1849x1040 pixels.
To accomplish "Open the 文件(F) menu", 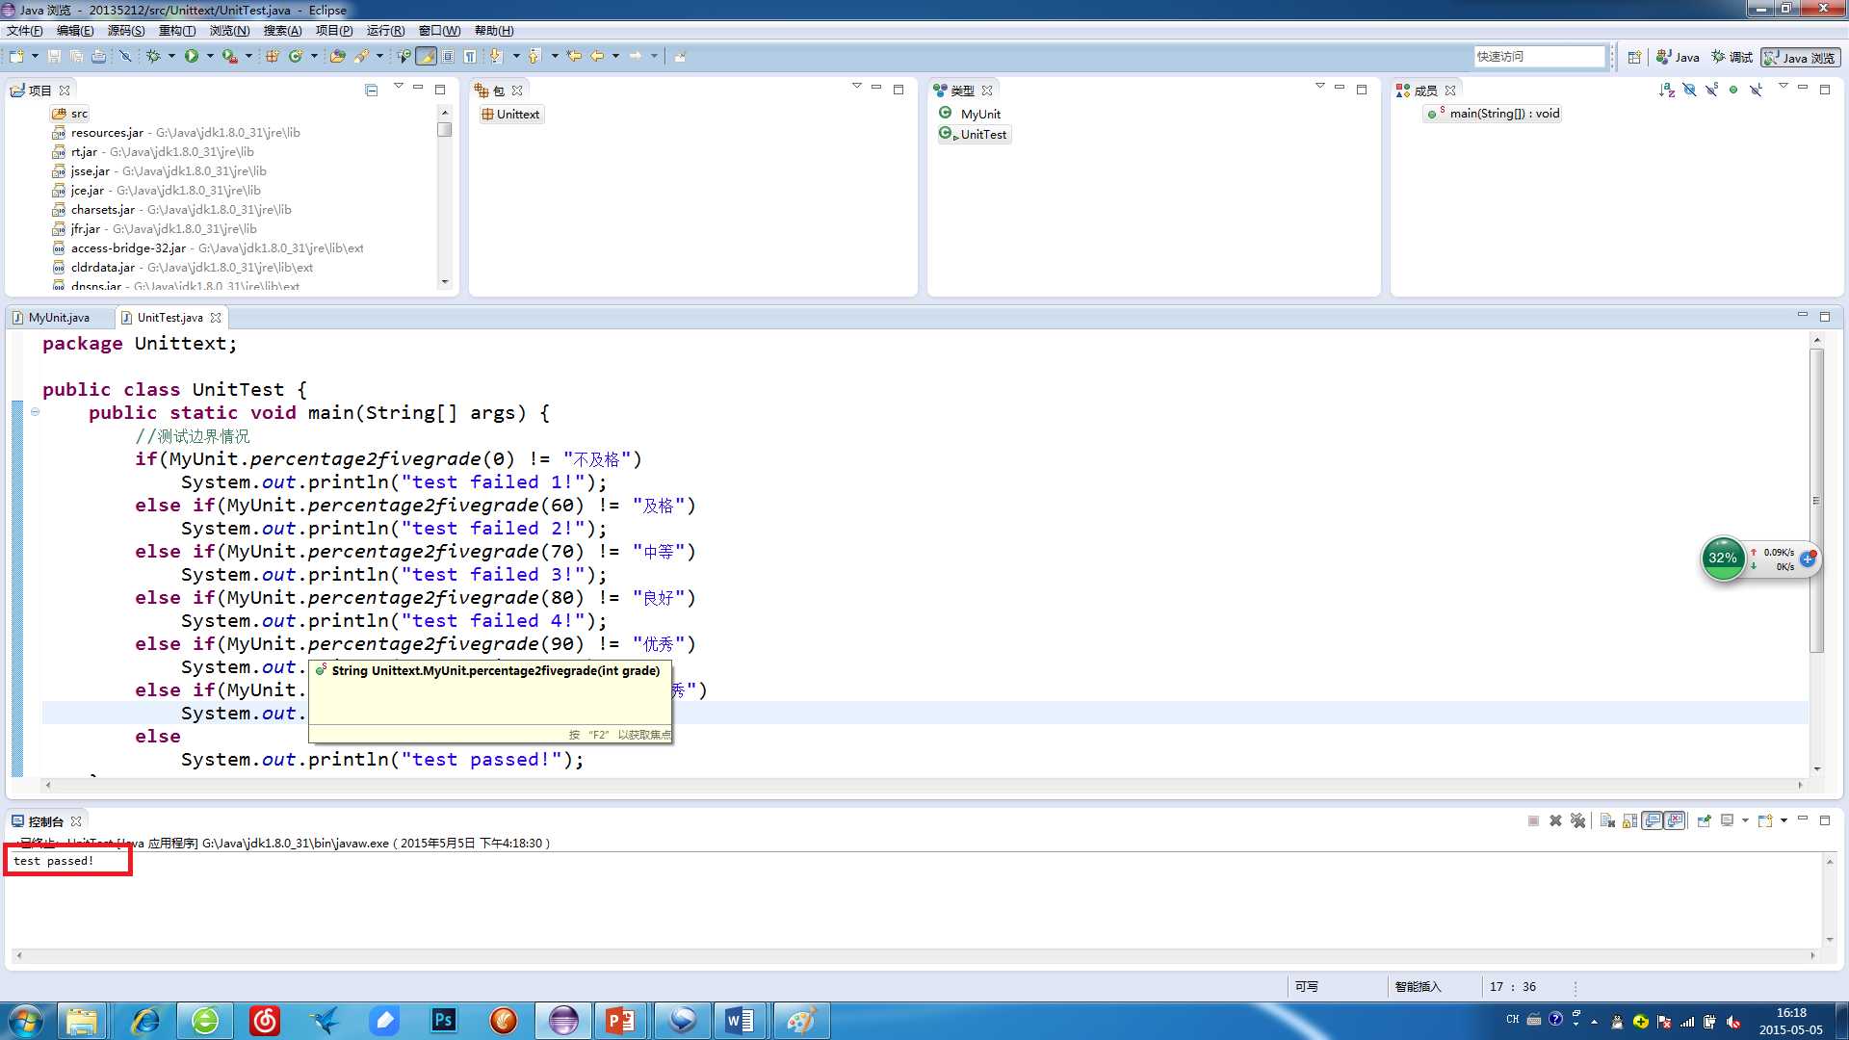I will [25, 31].
